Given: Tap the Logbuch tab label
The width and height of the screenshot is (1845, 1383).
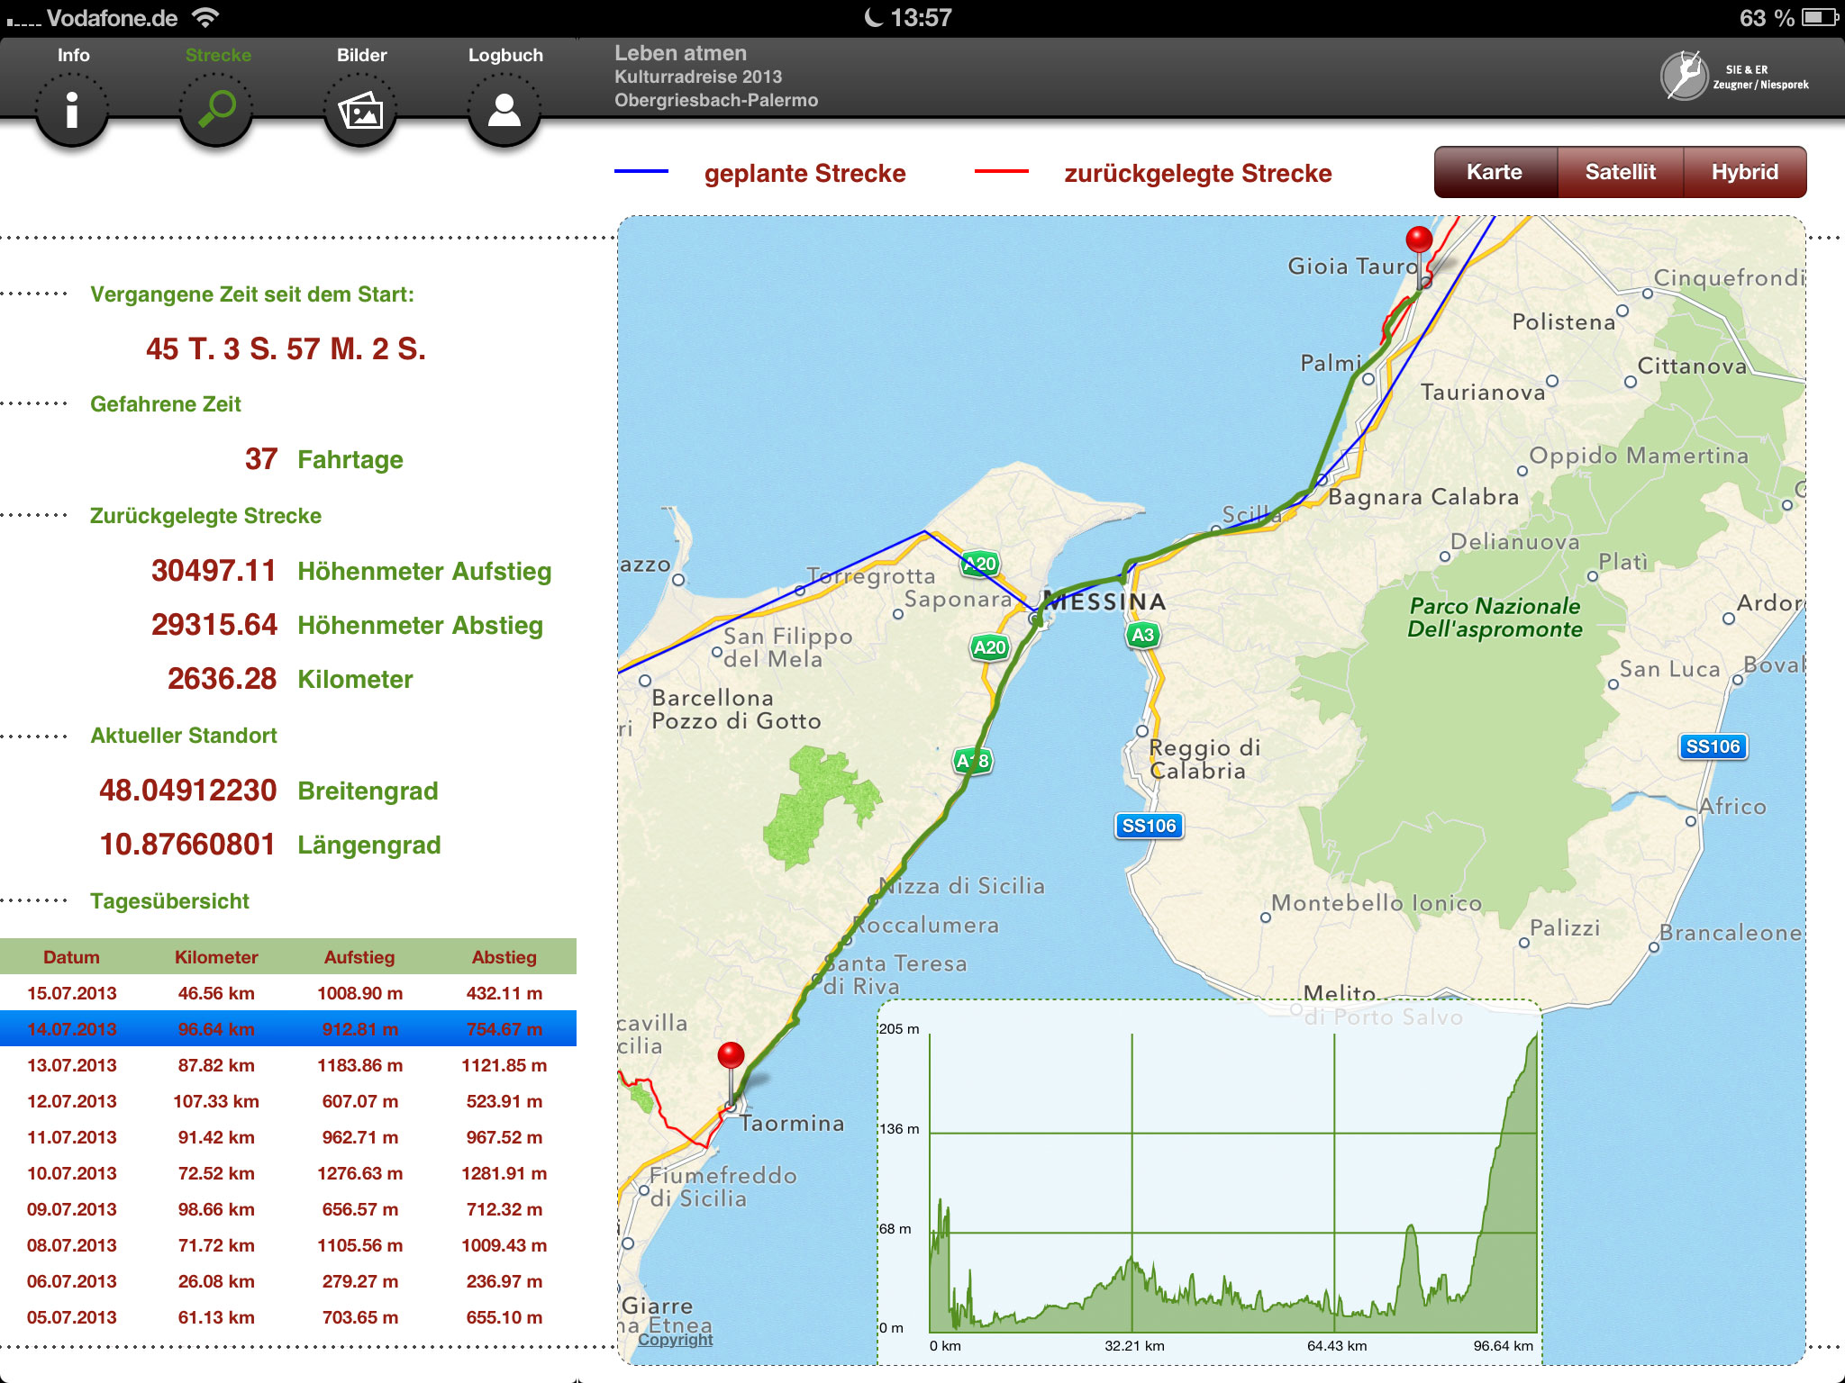Looking at the screenshot, I should (505, 55).
